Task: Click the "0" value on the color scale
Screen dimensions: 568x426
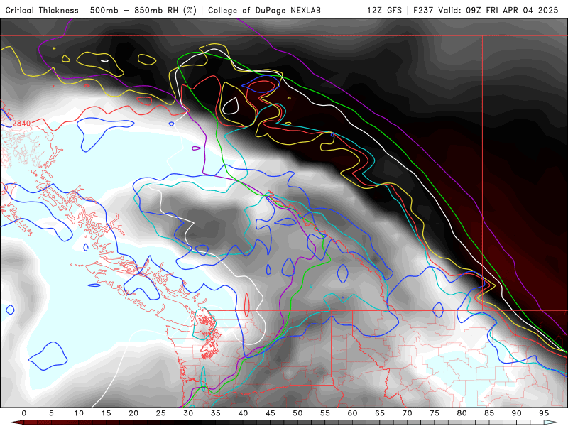Action: pos(24,413)
